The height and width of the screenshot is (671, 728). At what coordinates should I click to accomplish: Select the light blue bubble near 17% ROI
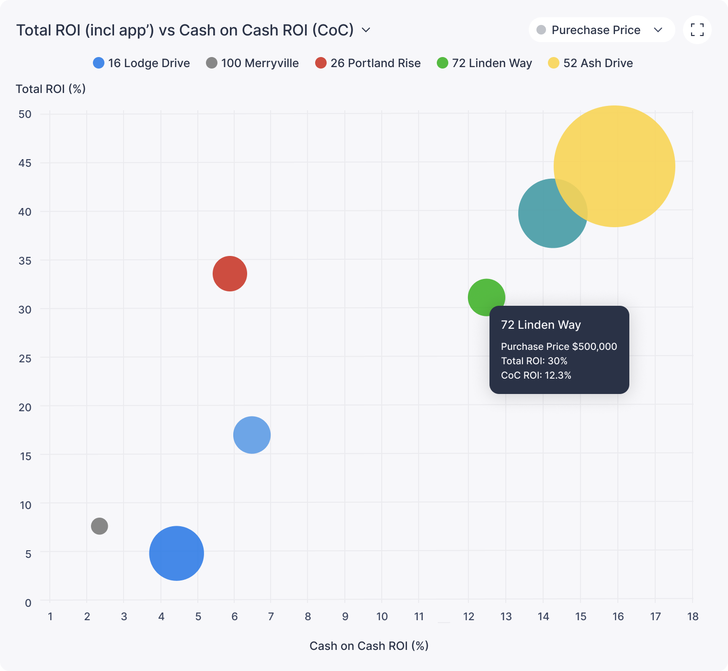(x=252, y=435)
